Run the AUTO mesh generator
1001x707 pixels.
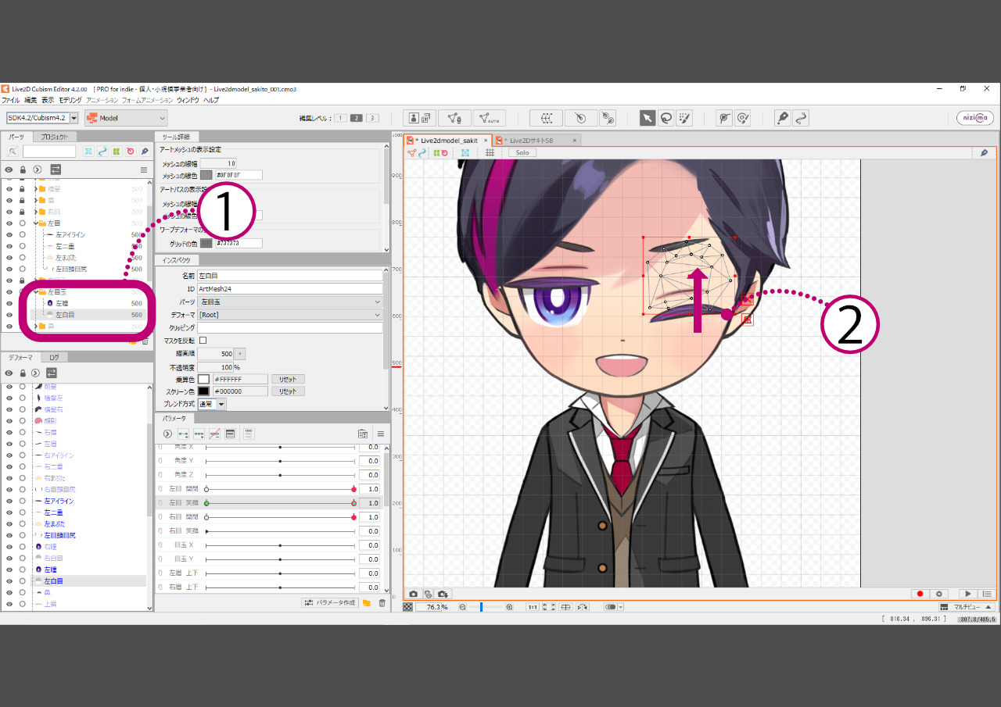[490, 118]
